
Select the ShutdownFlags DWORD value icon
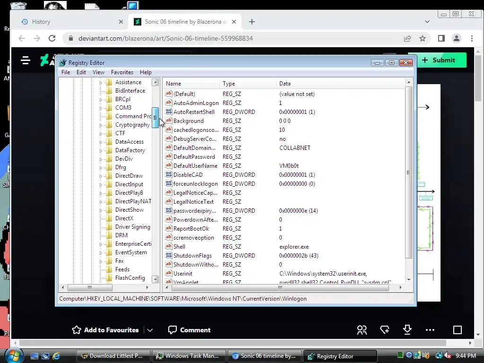click(169, 255)
